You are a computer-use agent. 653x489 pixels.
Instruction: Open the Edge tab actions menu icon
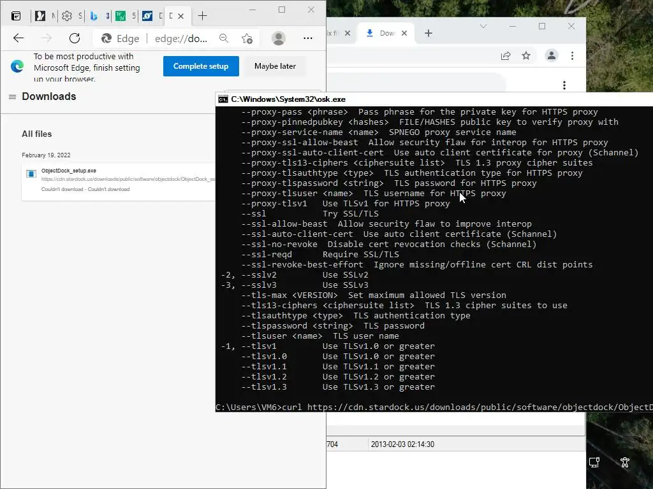click(x=16, y=16)
